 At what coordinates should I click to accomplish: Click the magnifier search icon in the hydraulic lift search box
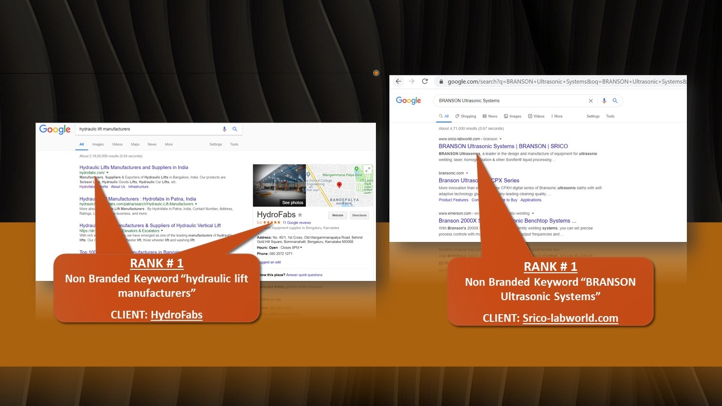pyautogui.click(x=235, y=129)
